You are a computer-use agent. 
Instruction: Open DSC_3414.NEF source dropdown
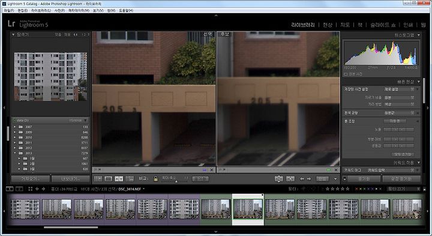(x=143, y=189)
